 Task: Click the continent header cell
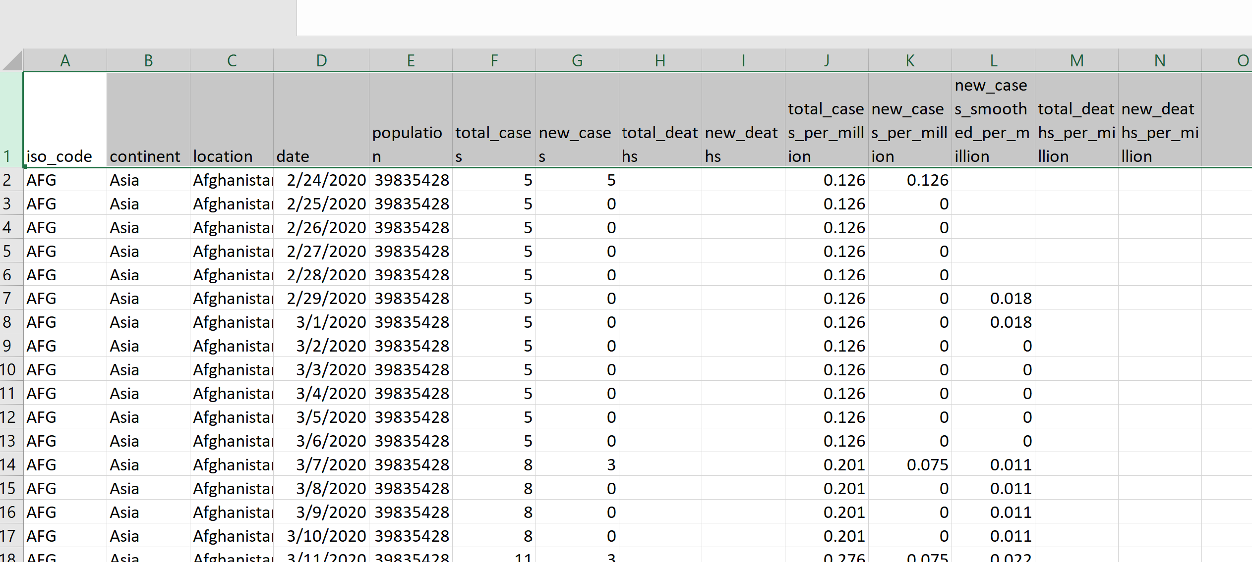point(148,120)
